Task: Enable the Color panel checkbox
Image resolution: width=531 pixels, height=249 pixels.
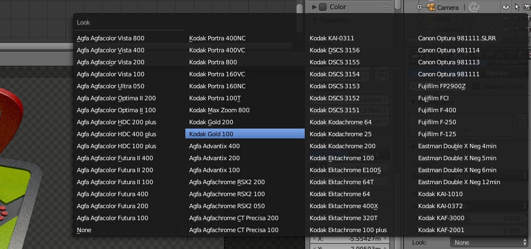Action: click(322, 7)
